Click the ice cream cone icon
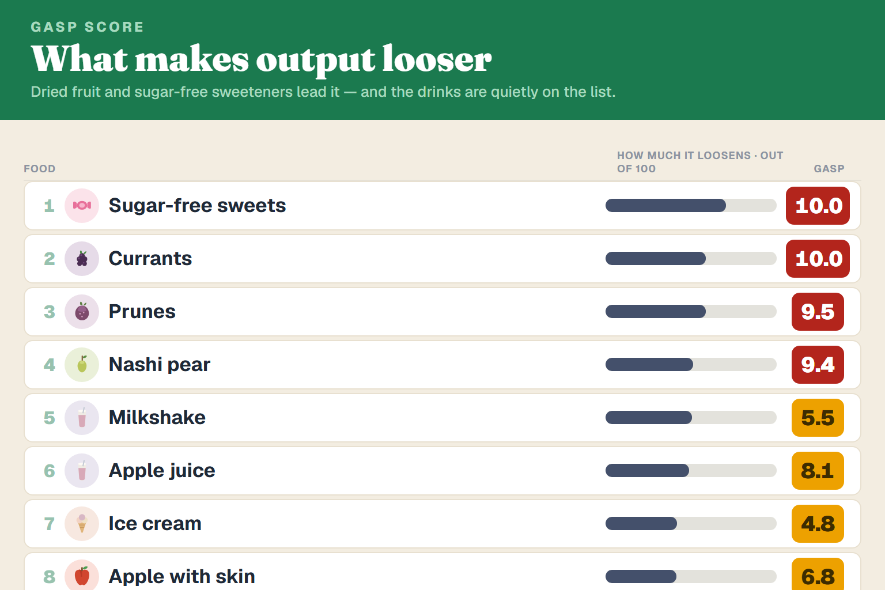885x590 pixels. (x=82, y=524)
